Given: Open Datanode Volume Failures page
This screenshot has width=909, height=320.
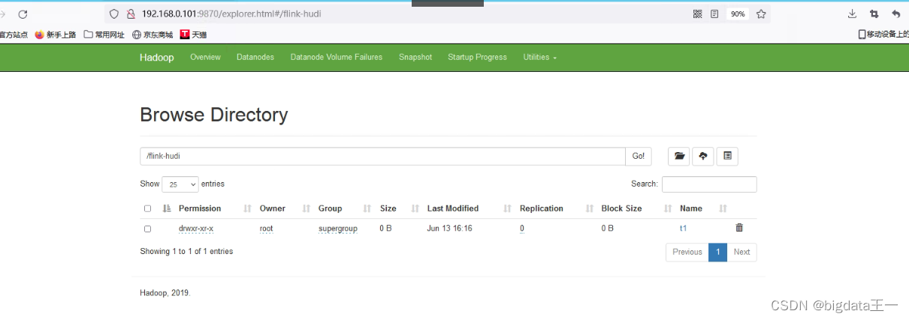Looking at the screenshot, I should [337, 57].
